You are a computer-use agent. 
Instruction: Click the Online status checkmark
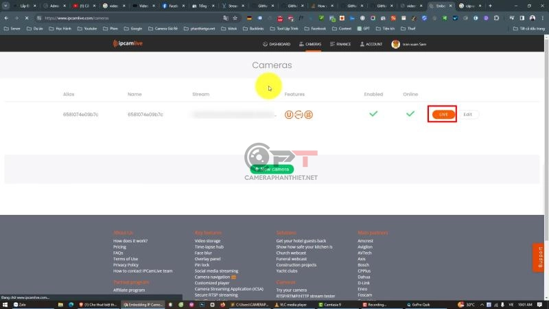click(x=410, y=114)
